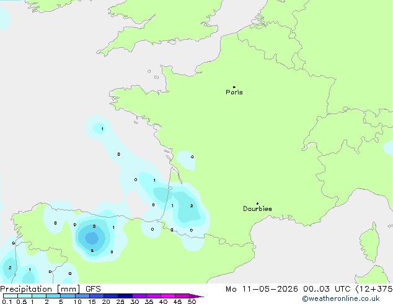The height and width of the screenshot is (304, 393).
Task: Click the '10' legend scale number
Action: click(77, 302)
